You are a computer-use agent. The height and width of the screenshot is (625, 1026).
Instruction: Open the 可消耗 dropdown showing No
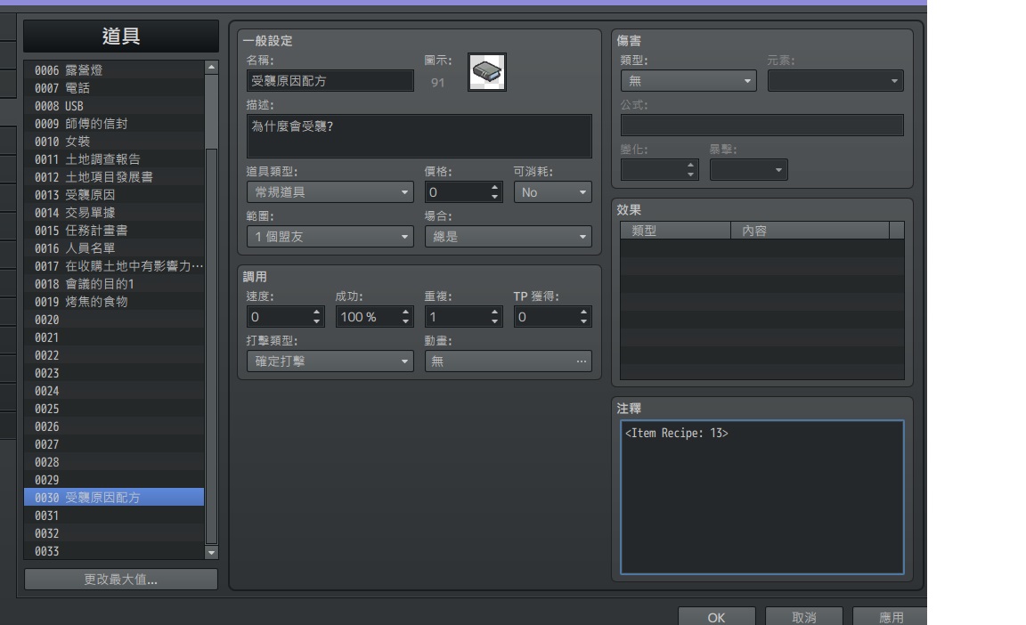coord(553,192)
